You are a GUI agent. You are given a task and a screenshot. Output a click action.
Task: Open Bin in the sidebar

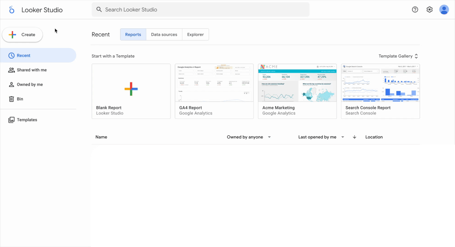(x=38, y=99)
